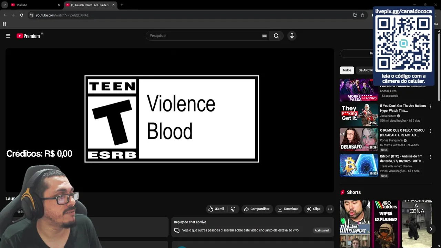
Task: Click the youtube.com address bar URL
Action: (62, 15)
